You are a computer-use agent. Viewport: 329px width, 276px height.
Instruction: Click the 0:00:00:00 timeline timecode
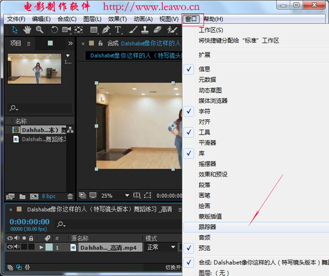coord(30,222)
